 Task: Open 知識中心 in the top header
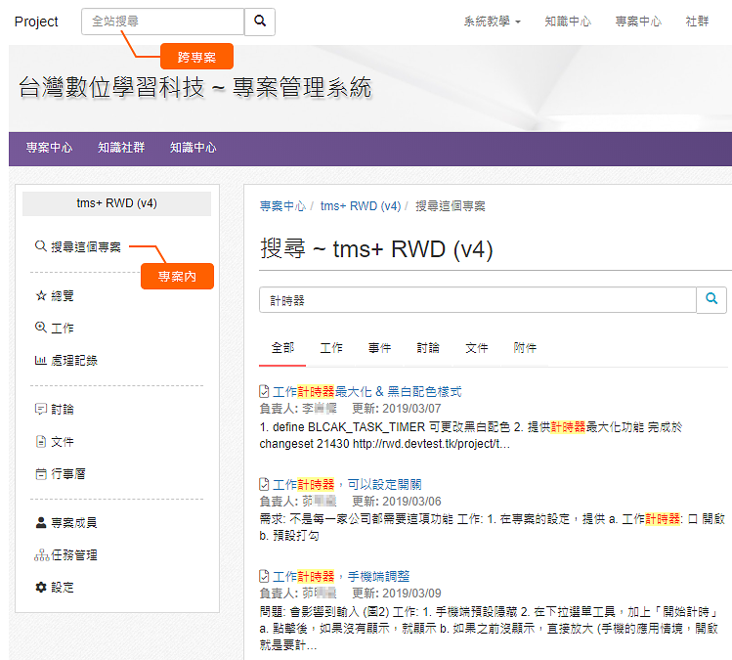tap(568, 22)
